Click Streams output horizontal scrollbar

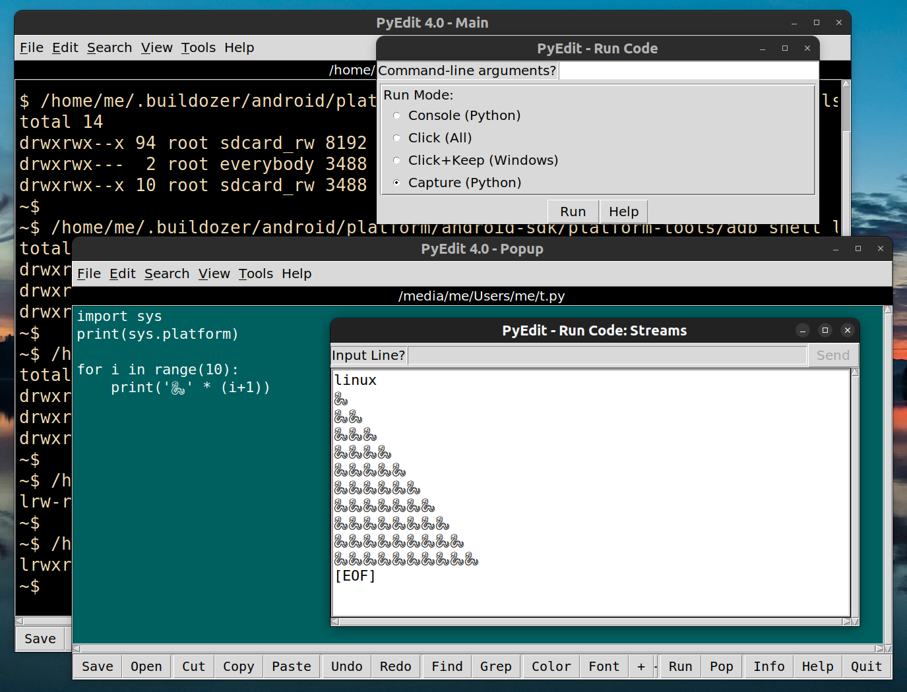pyautogui.click(x=590, y=621)
